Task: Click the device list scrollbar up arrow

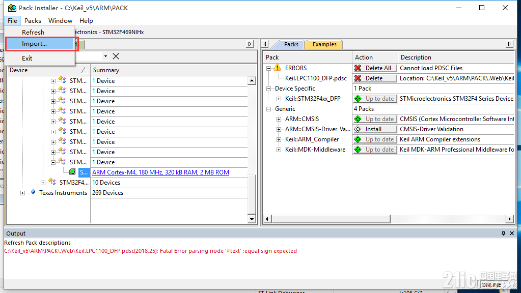Action: tap(252, 80)
